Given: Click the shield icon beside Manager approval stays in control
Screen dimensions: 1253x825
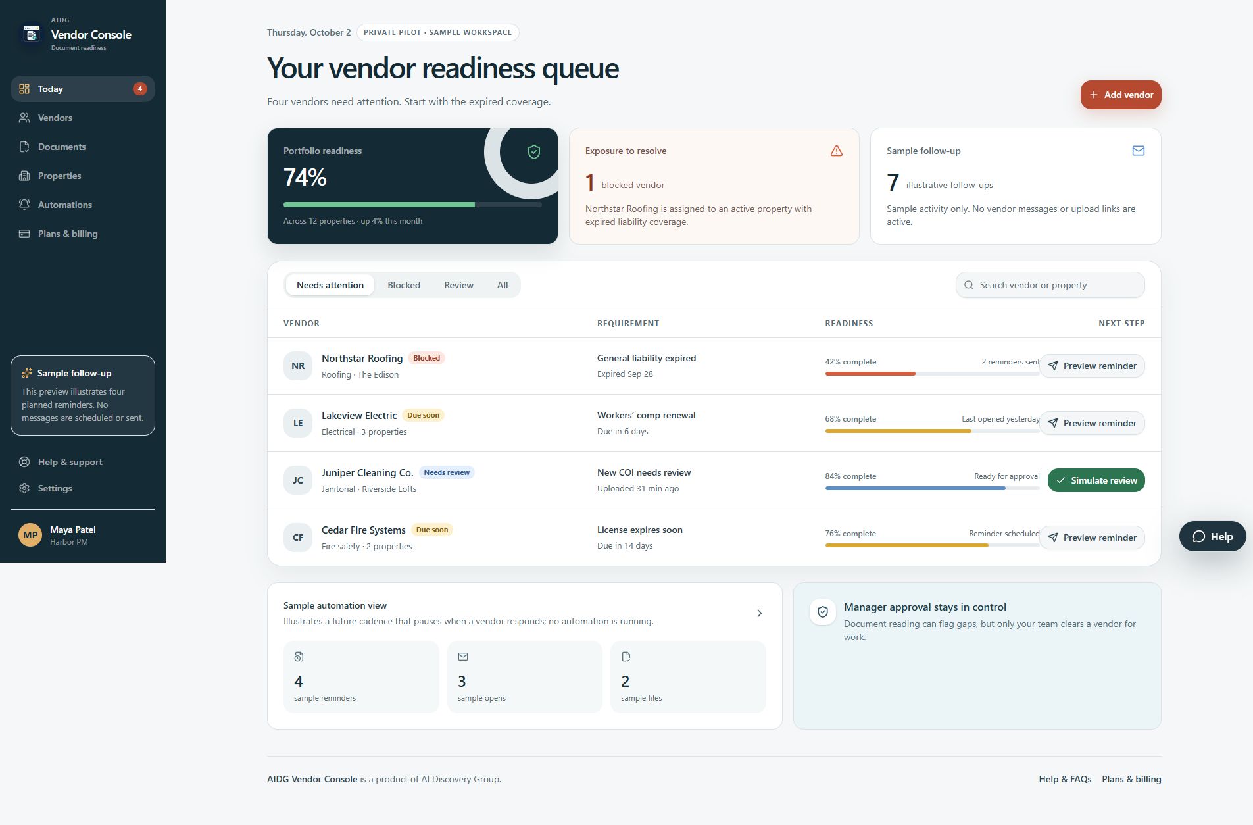Looking at the screenshot, I should 822,612.
